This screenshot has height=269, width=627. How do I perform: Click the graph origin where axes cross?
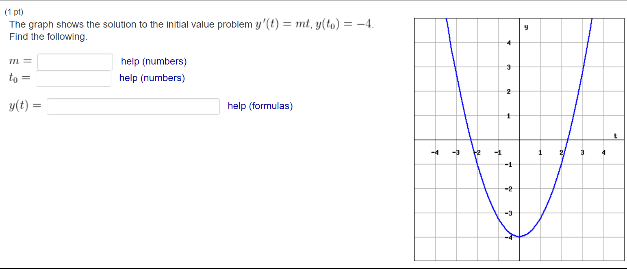(x=519, y=140)
